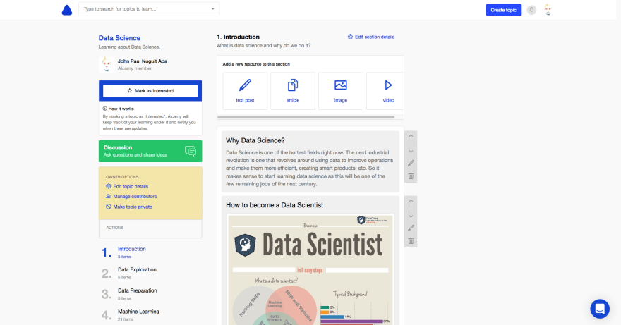Viewport: 621px width, 325px height.
Task: Click the Create topic button
Action: coord(503,10)
